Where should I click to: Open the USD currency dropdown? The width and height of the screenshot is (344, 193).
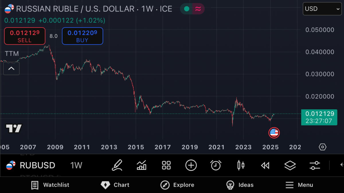322,9
